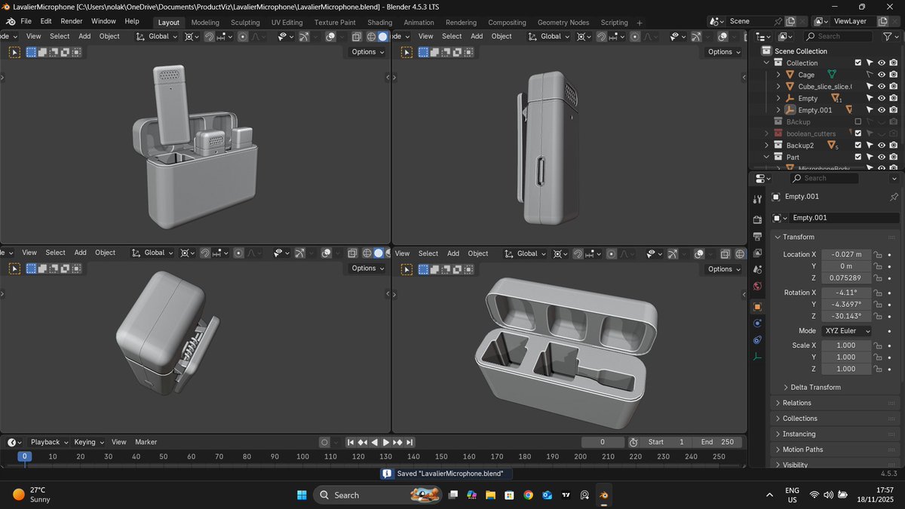Switch to the Shading workspace tab

pyautogui.click(x=379, y=23)
